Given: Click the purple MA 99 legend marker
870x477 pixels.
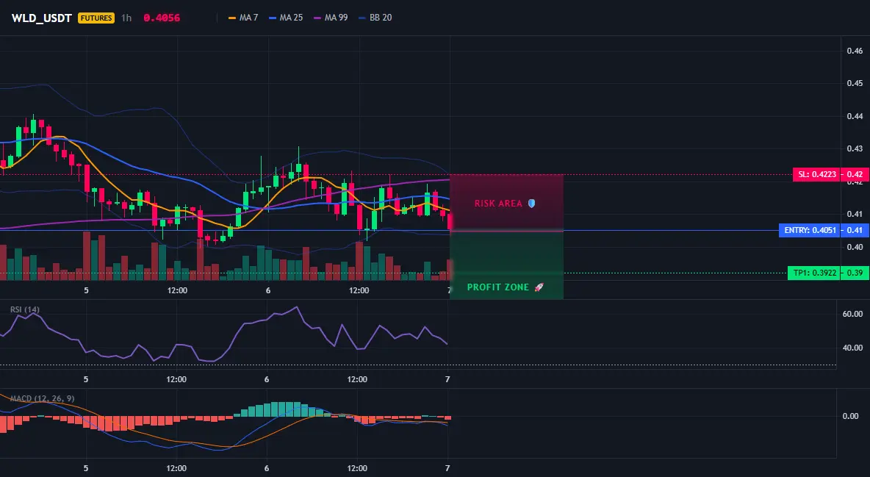Looking at the screenshot, I should pos(317,18).
